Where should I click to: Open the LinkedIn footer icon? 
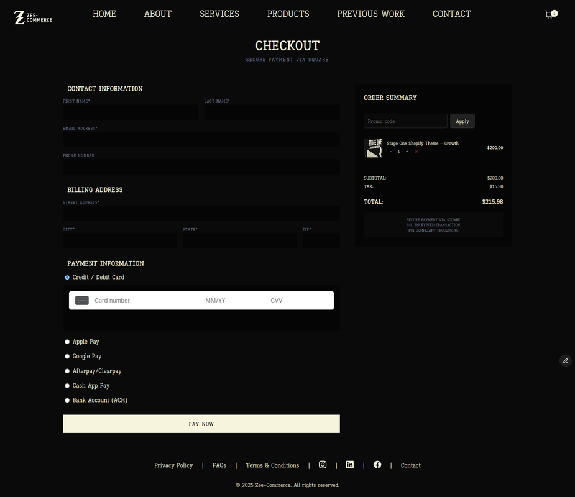(x=350, y=465)
